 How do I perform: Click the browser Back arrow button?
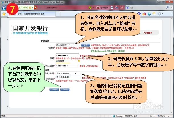[4, 8]
